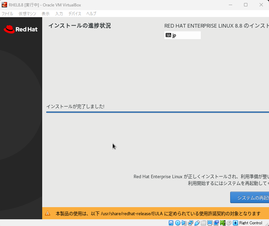This screenshot has width=269, height=226.
Task: Click the EULA license notice text
Action: (x=158, y=214)
